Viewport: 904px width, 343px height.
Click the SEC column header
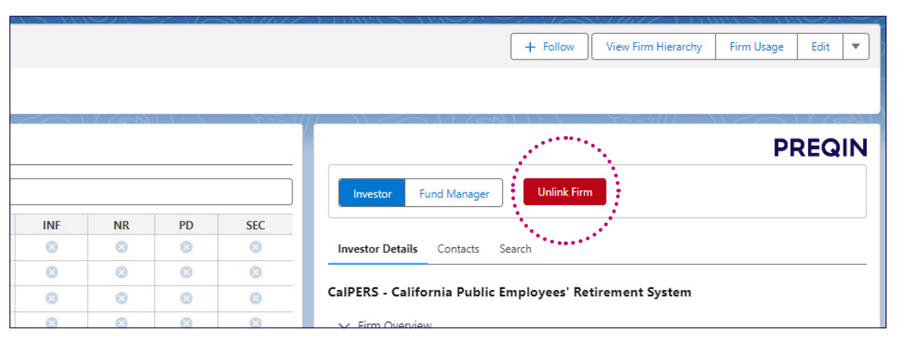[x=255, y=225]
